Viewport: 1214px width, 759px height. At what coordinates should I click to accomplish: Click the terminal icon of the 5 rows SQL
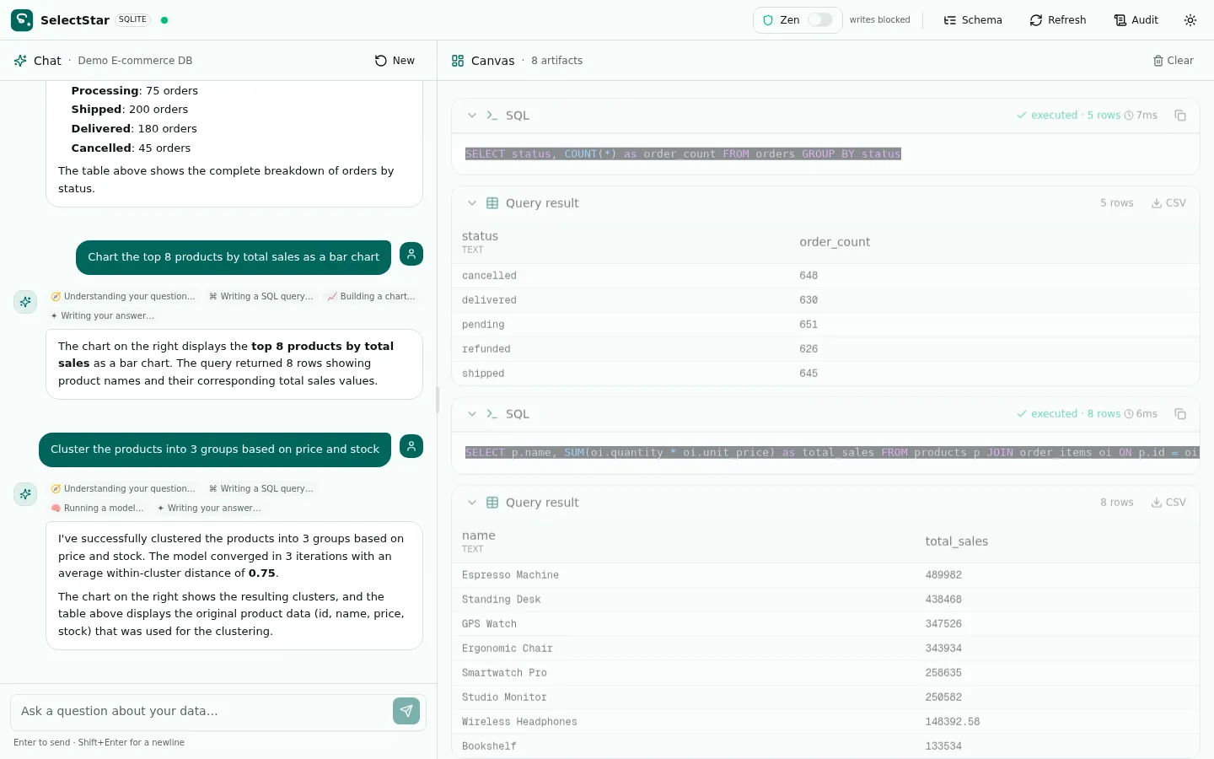[x=492, y=116]
